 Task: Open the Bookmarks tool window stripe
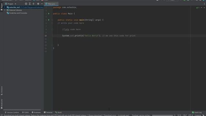(2, 104)
